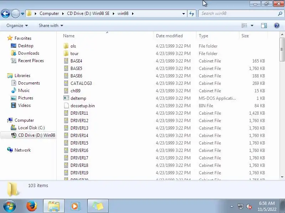Image resolution: width=285 pixels, height=213 pixels.
Task: Change your view icon button
Action: coord(244,26)
